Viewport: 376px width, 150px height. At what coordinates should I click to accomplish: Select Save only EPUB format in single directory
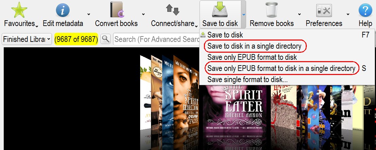(281, 68)
